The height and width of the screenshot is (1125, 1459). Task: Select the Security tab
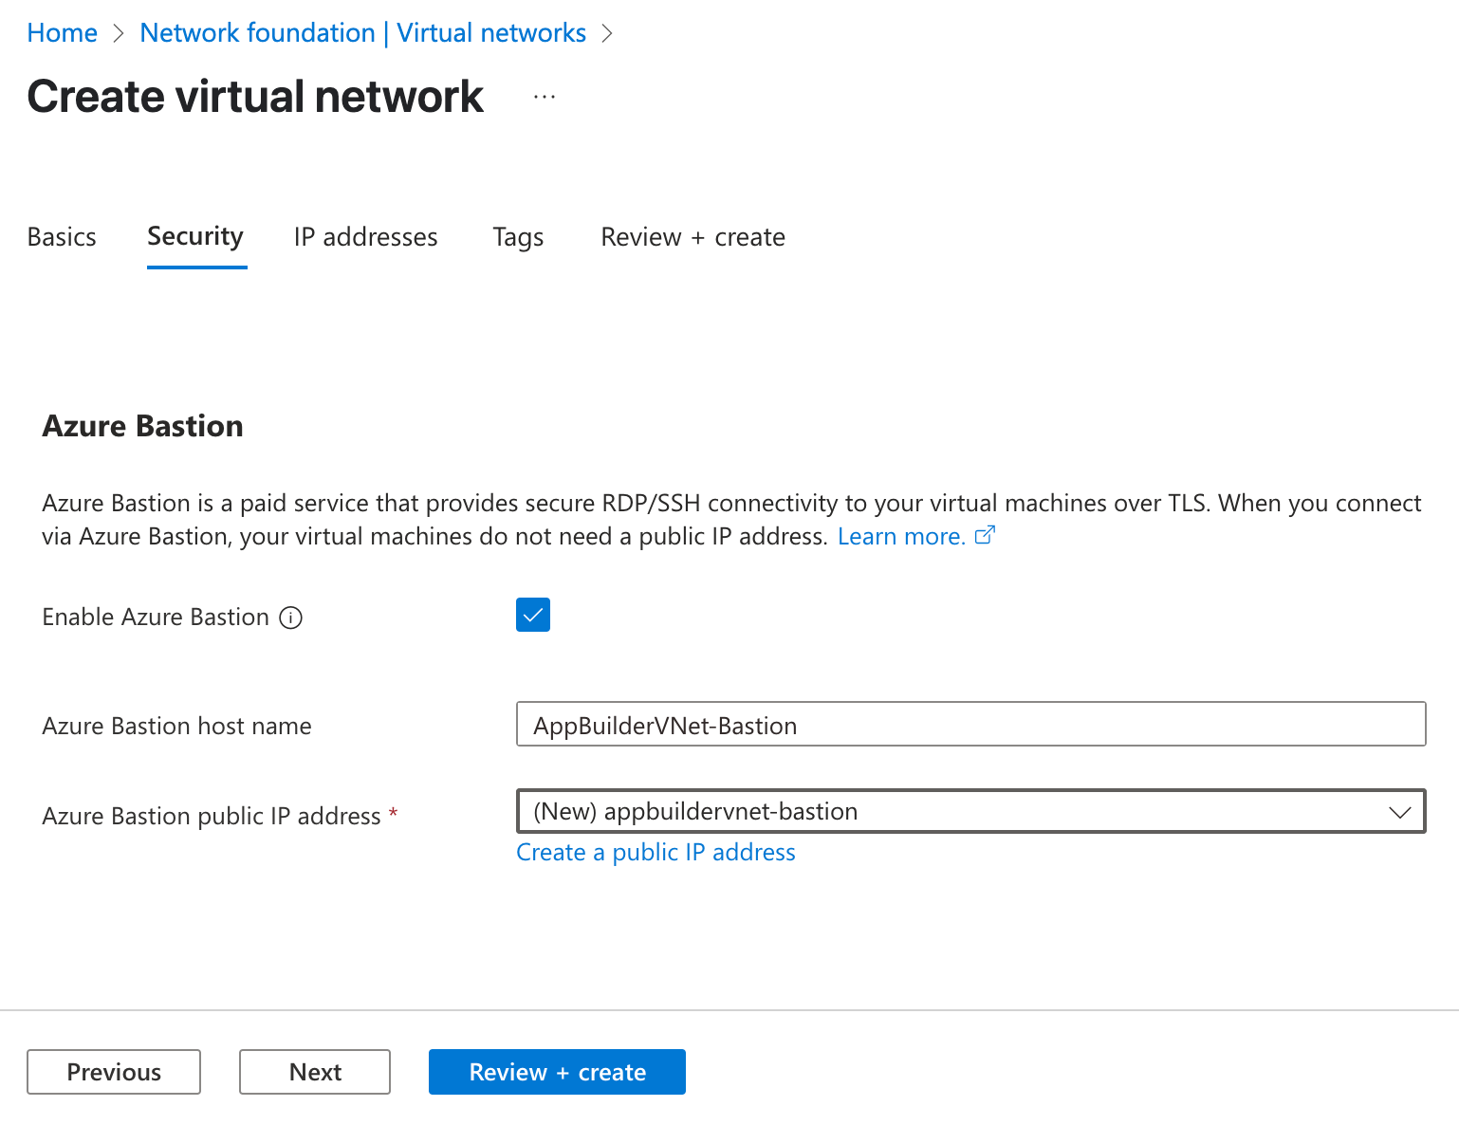click(195, 237)
